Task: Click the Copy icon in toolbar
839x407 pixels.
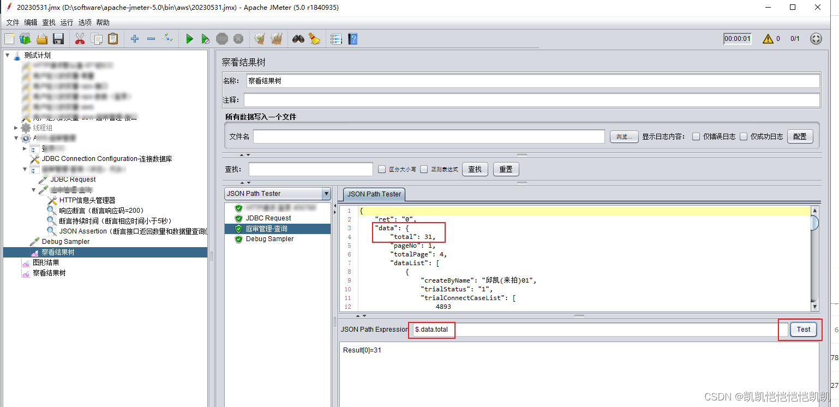Action: tap(97, 39)
